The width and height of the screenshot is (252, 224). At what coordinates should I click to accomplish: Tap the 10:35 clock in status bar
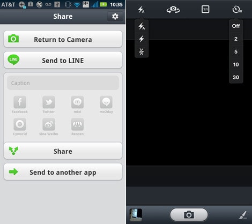[116, 4]
